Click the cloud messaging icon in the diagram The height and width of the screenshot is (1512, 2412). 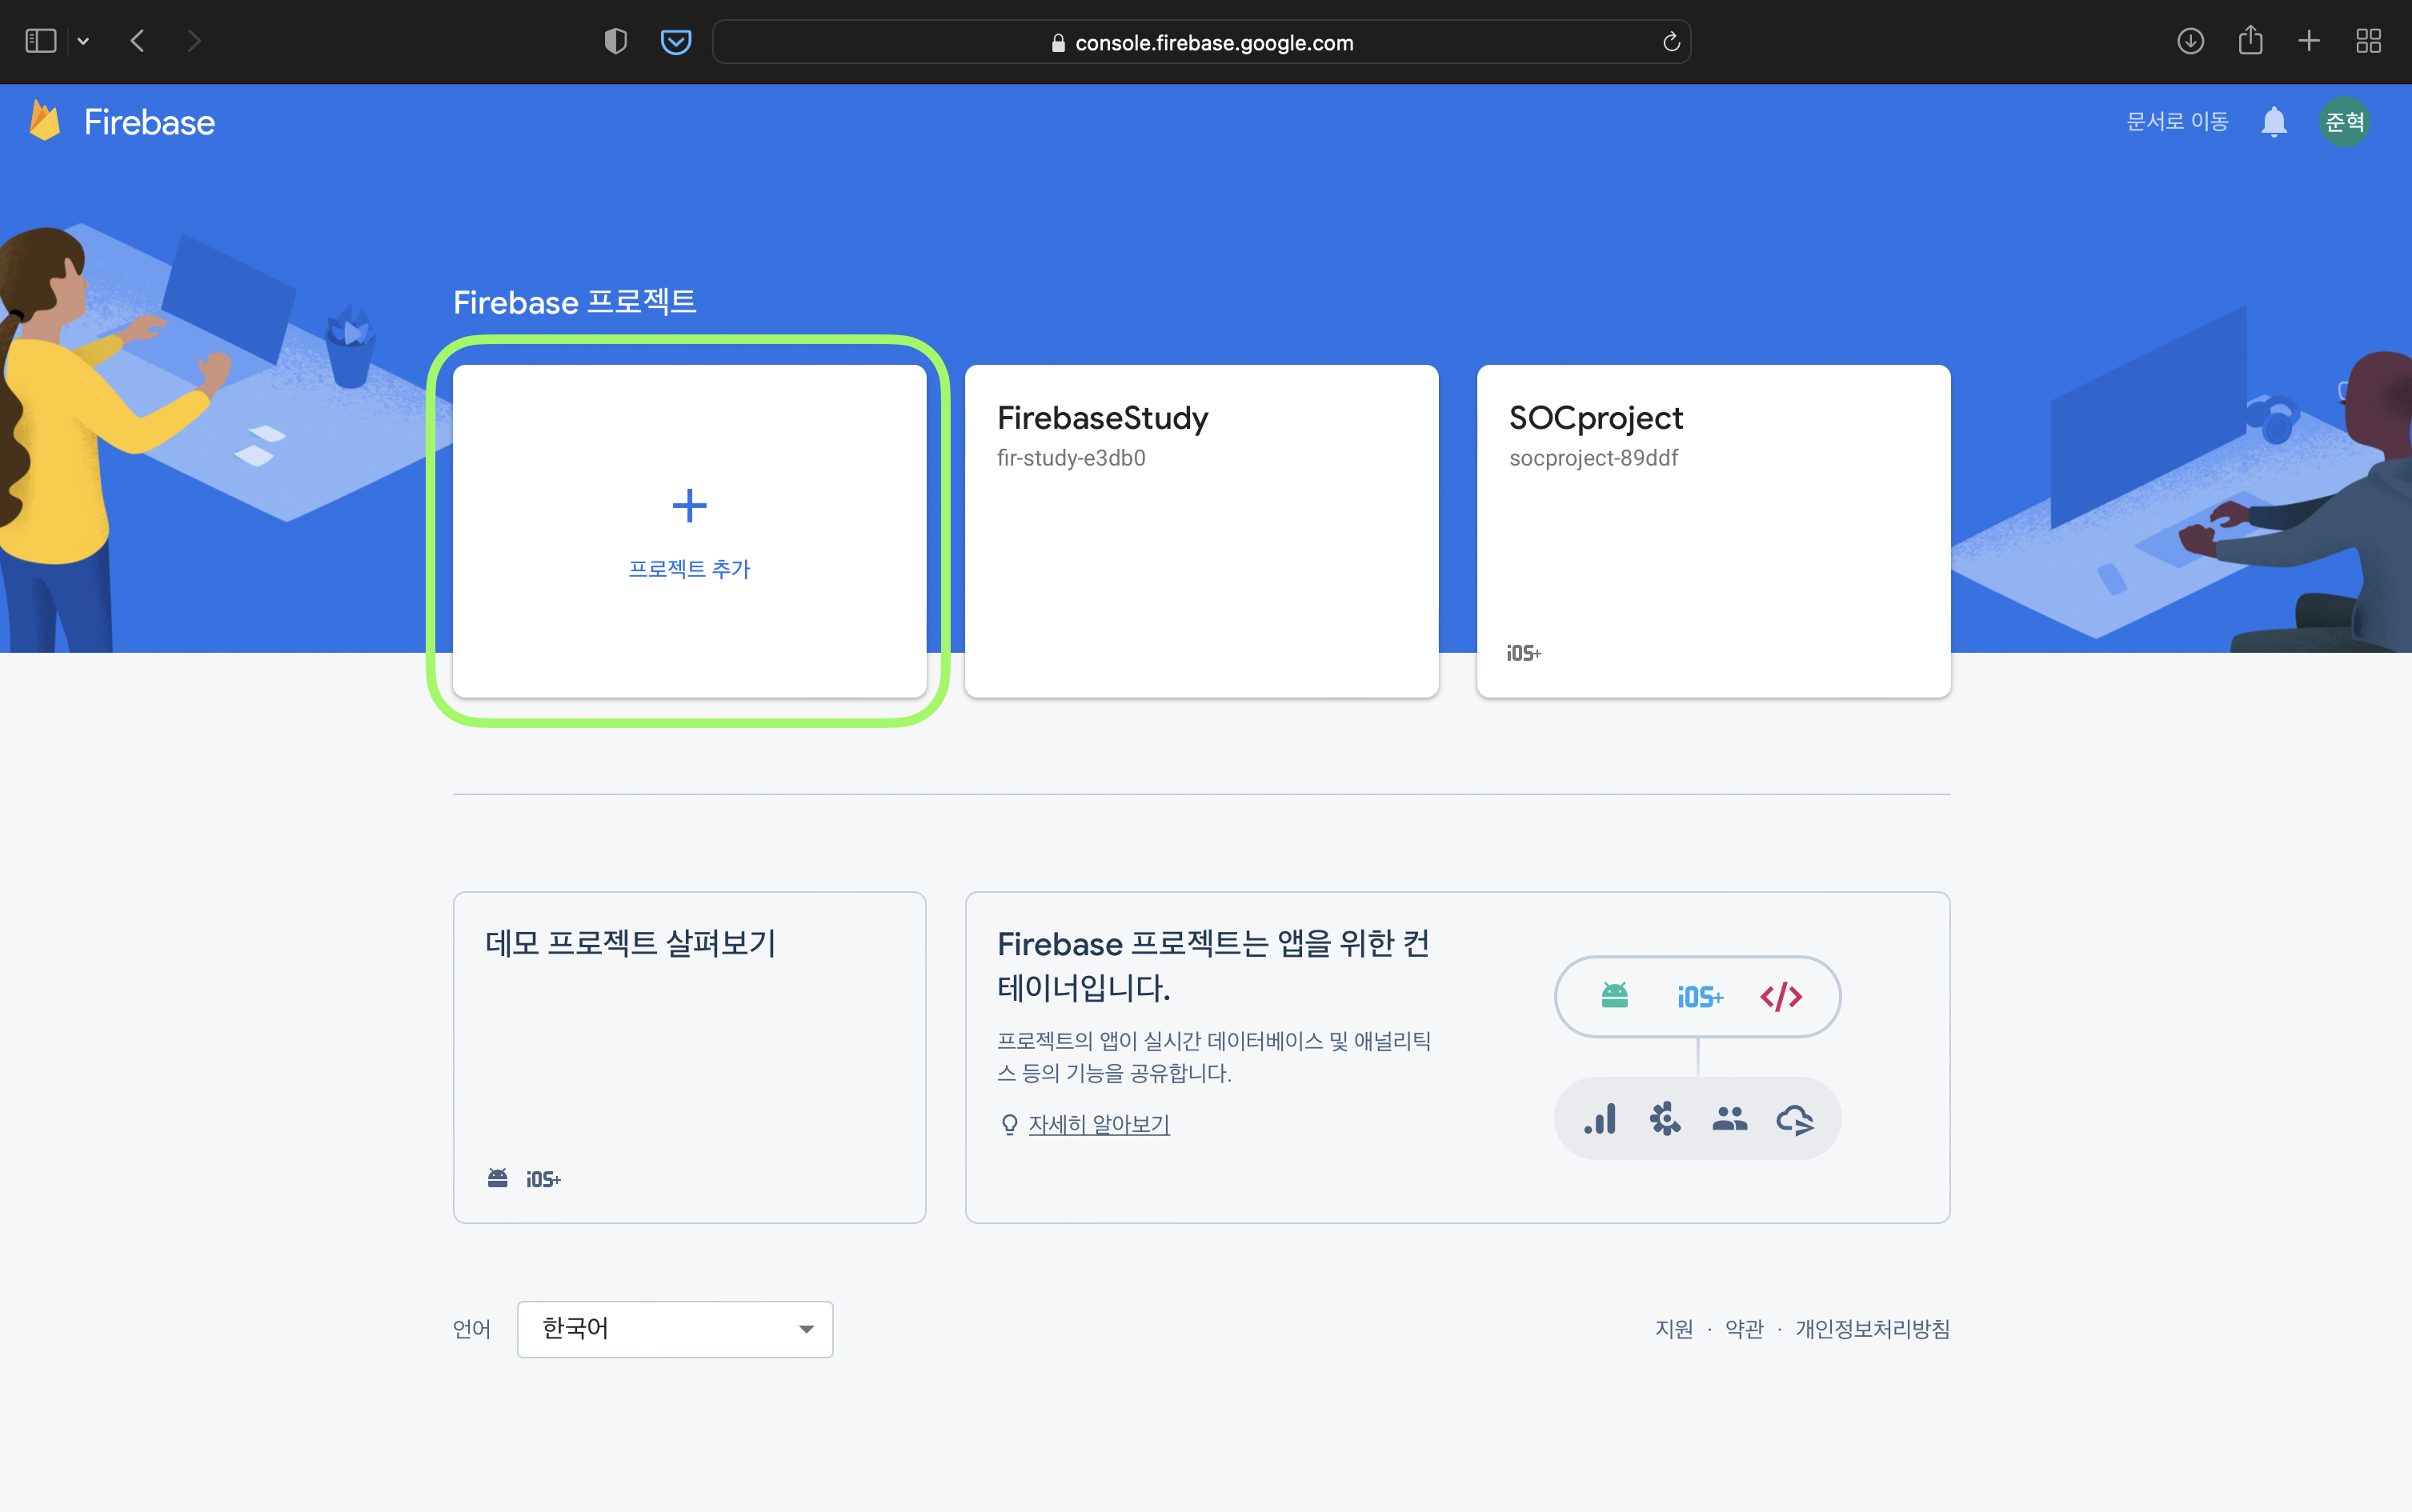(x=1795, y=1119)
